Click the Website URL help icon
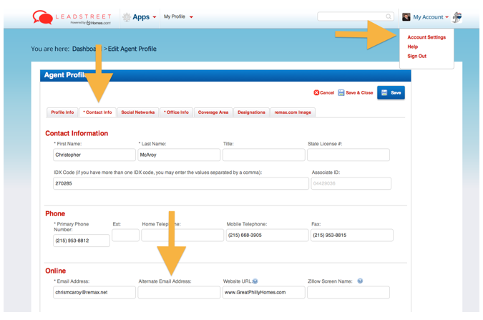The width and height of the screenshot is (483, 320). click(x=255, y=281)
